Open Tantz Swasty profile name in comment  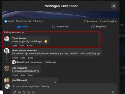[x=19, y=38]
